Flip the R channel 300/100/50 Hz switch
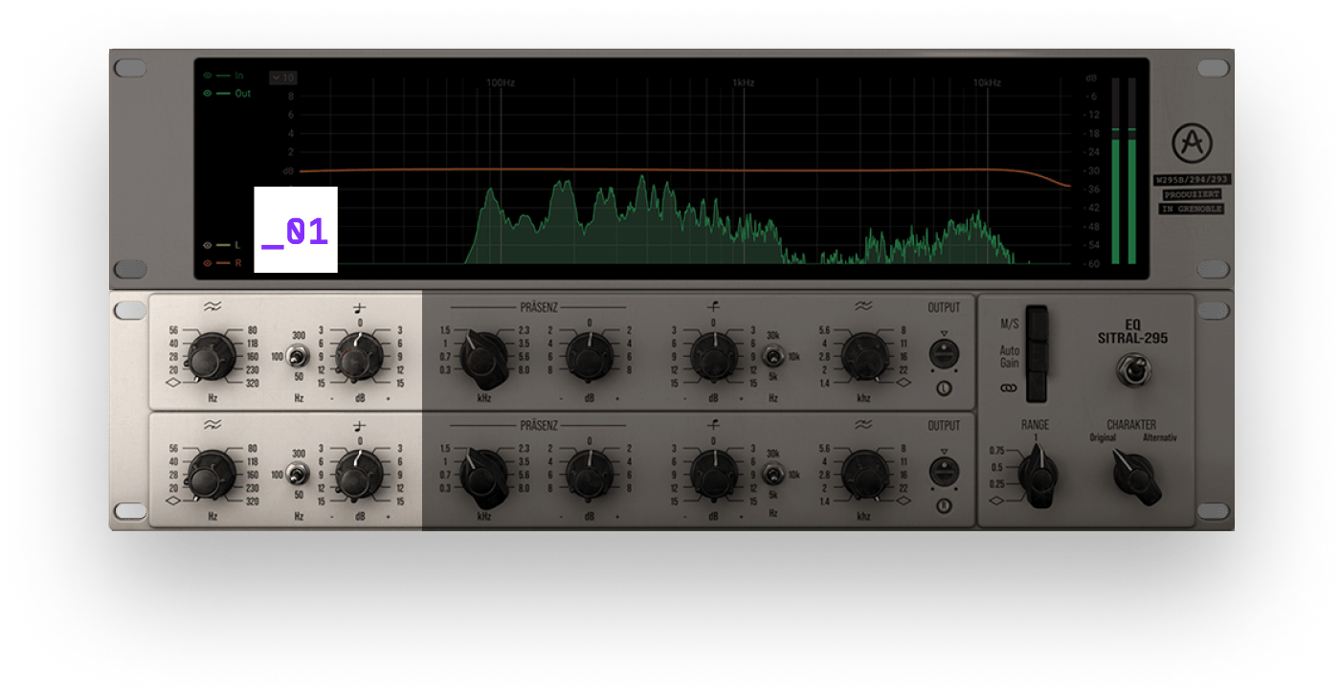The width and height of the screenshot is (1340, 692). [299, 474]
